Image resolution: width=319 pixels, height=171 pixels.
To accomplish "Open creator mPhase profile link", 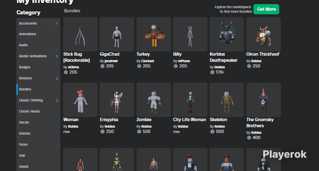I will 184,61.
